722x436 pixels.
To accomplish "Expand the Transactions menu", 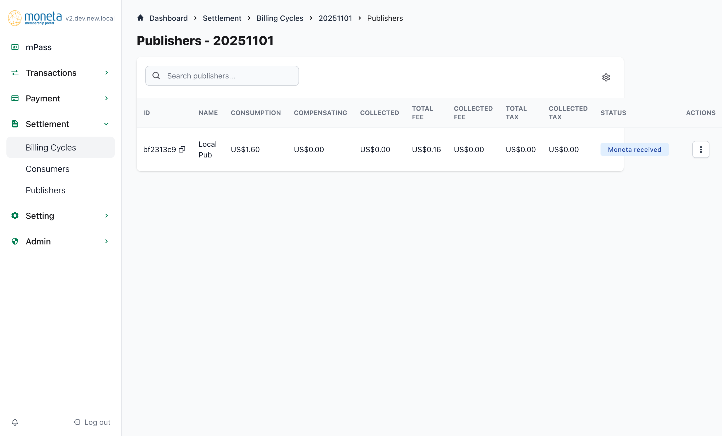I will point(106,73).
